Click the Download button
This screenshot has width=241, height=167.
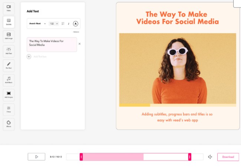click(x=228, y=157)
